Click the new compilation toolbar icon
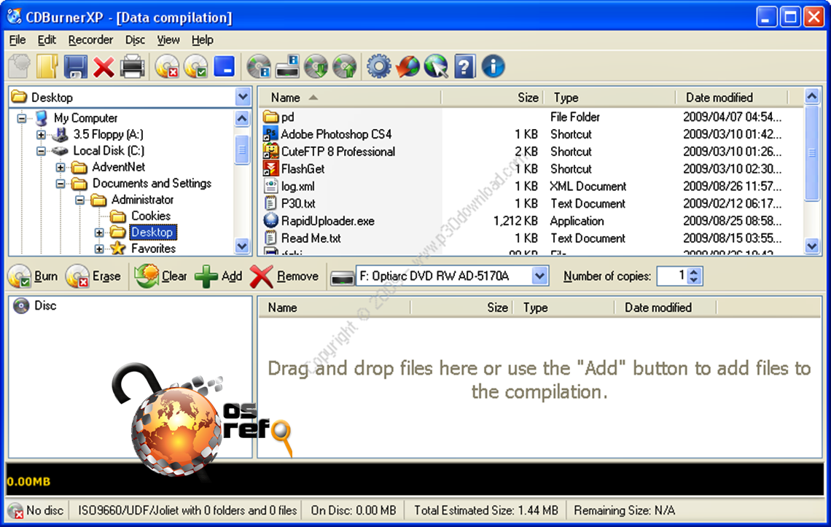831x527 pixels. [x=20, y=67]
